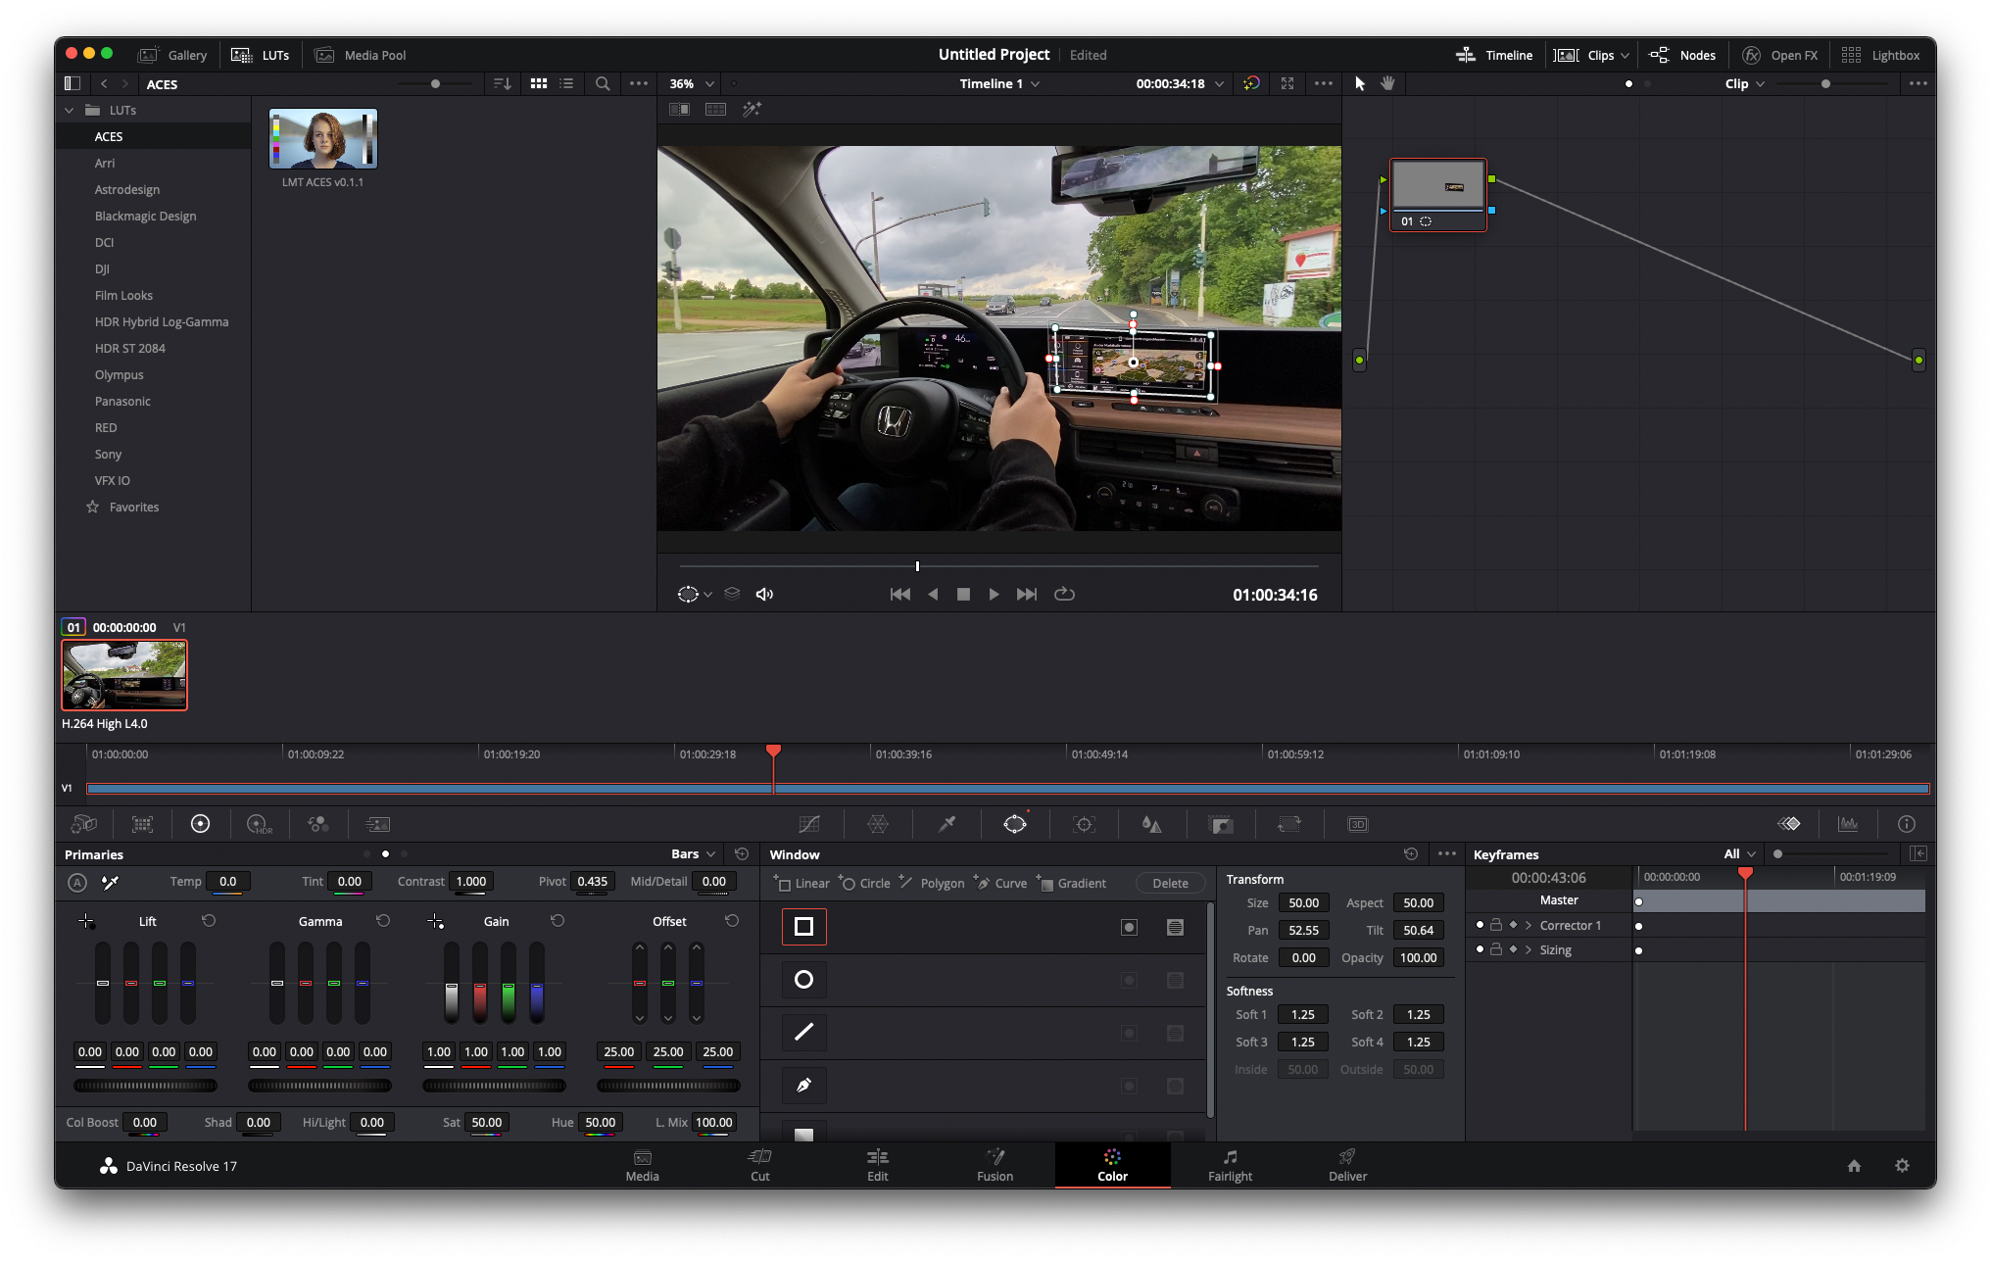Viewport: 1991px width, 1261px height.
Task: Open the Blackmagic Design LUT folder
Action: click(x=145, y=216)
